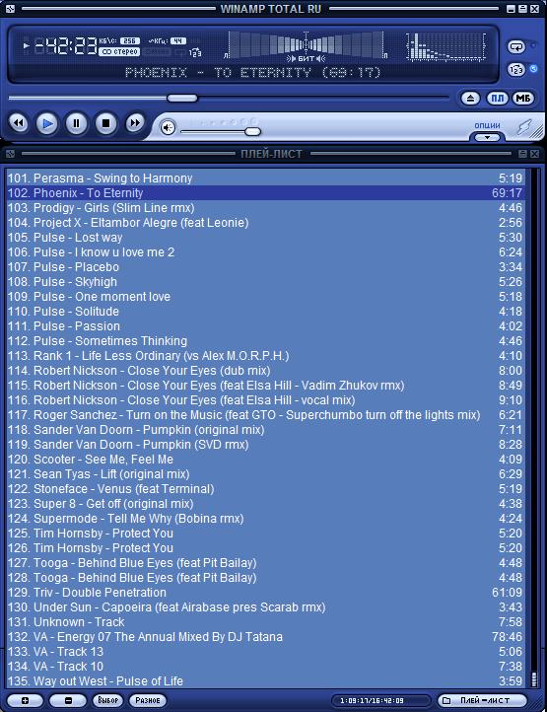This screenshot has width=547, height=712.
Task: Toggle repeat mode button
Action: [516, 46]
